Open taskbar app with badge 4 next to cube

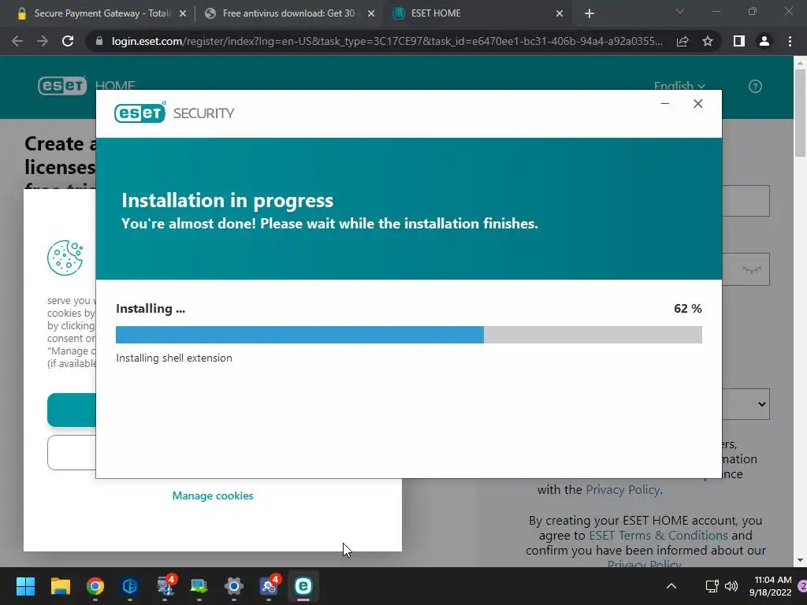165,586
